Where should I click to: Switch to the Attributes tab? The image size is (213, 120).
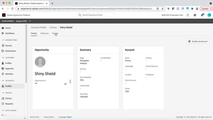[45, 33]
